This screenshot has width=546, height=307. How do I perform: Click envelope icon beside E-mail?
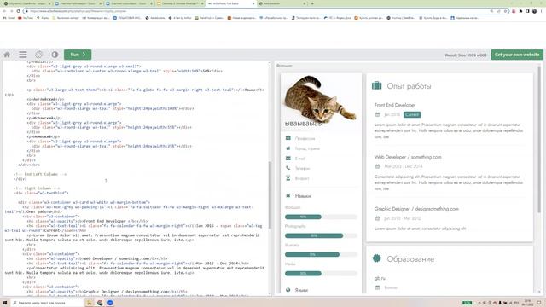(288, 159)
